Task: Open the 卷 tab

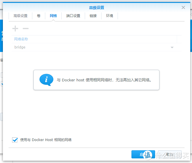Action: 39,16
